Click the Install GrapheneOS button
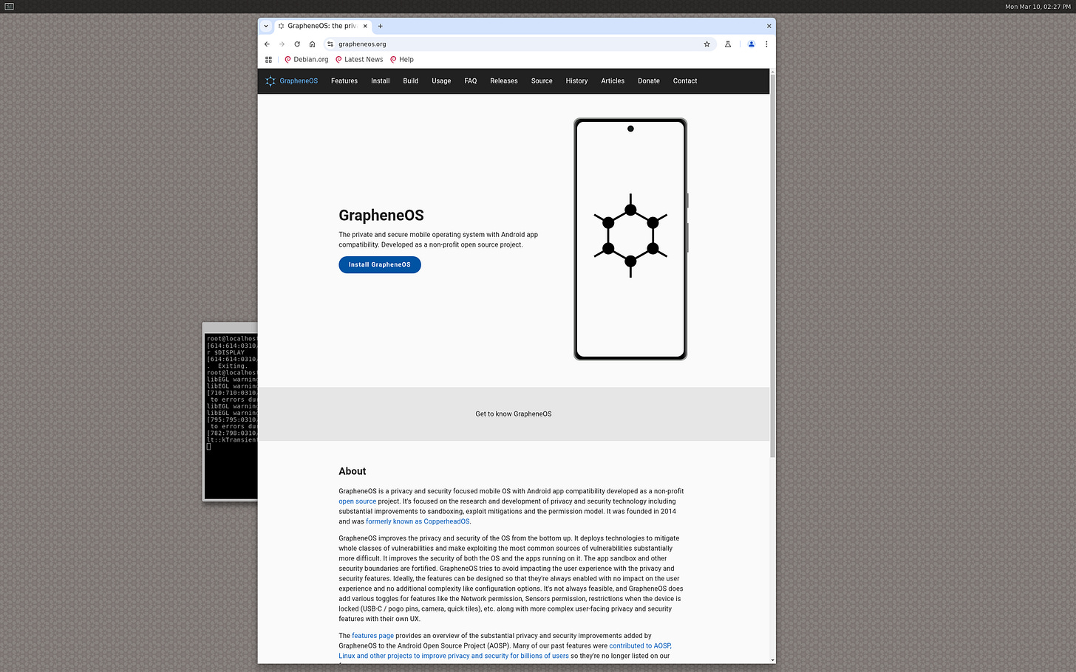The height and width of the screenshot is (672, 1076). pyautogui.click(x=380, y=264)
